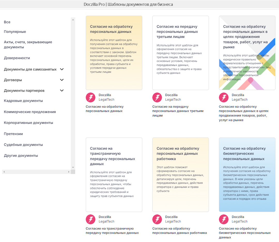Open Кадровые документы category

(x=23, y=101)
